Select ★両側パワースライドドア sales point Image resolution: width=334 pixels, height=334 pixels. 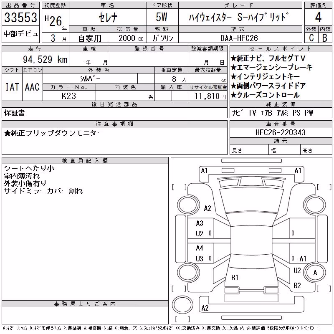click(x=268, y=86)
